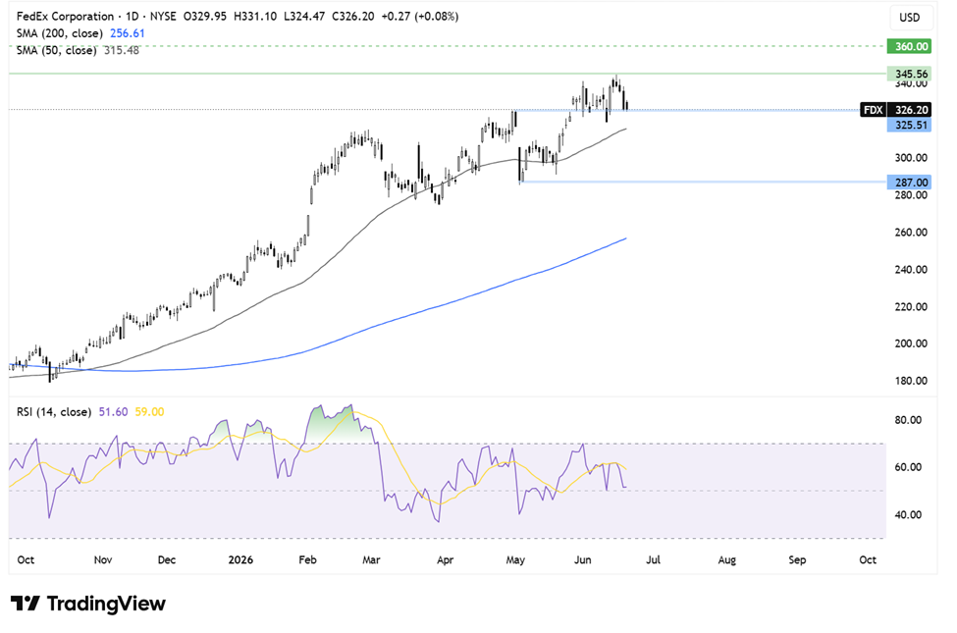Click the RSI average value 59.00
Screen dimensions: 957x633
pos(149,412)
